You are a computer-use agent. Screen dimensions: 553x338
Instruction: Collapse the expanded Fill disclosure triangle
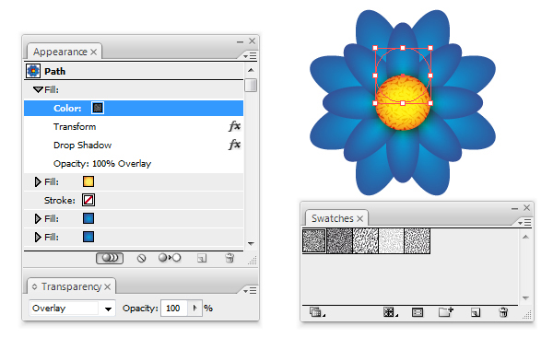(38, 90)
